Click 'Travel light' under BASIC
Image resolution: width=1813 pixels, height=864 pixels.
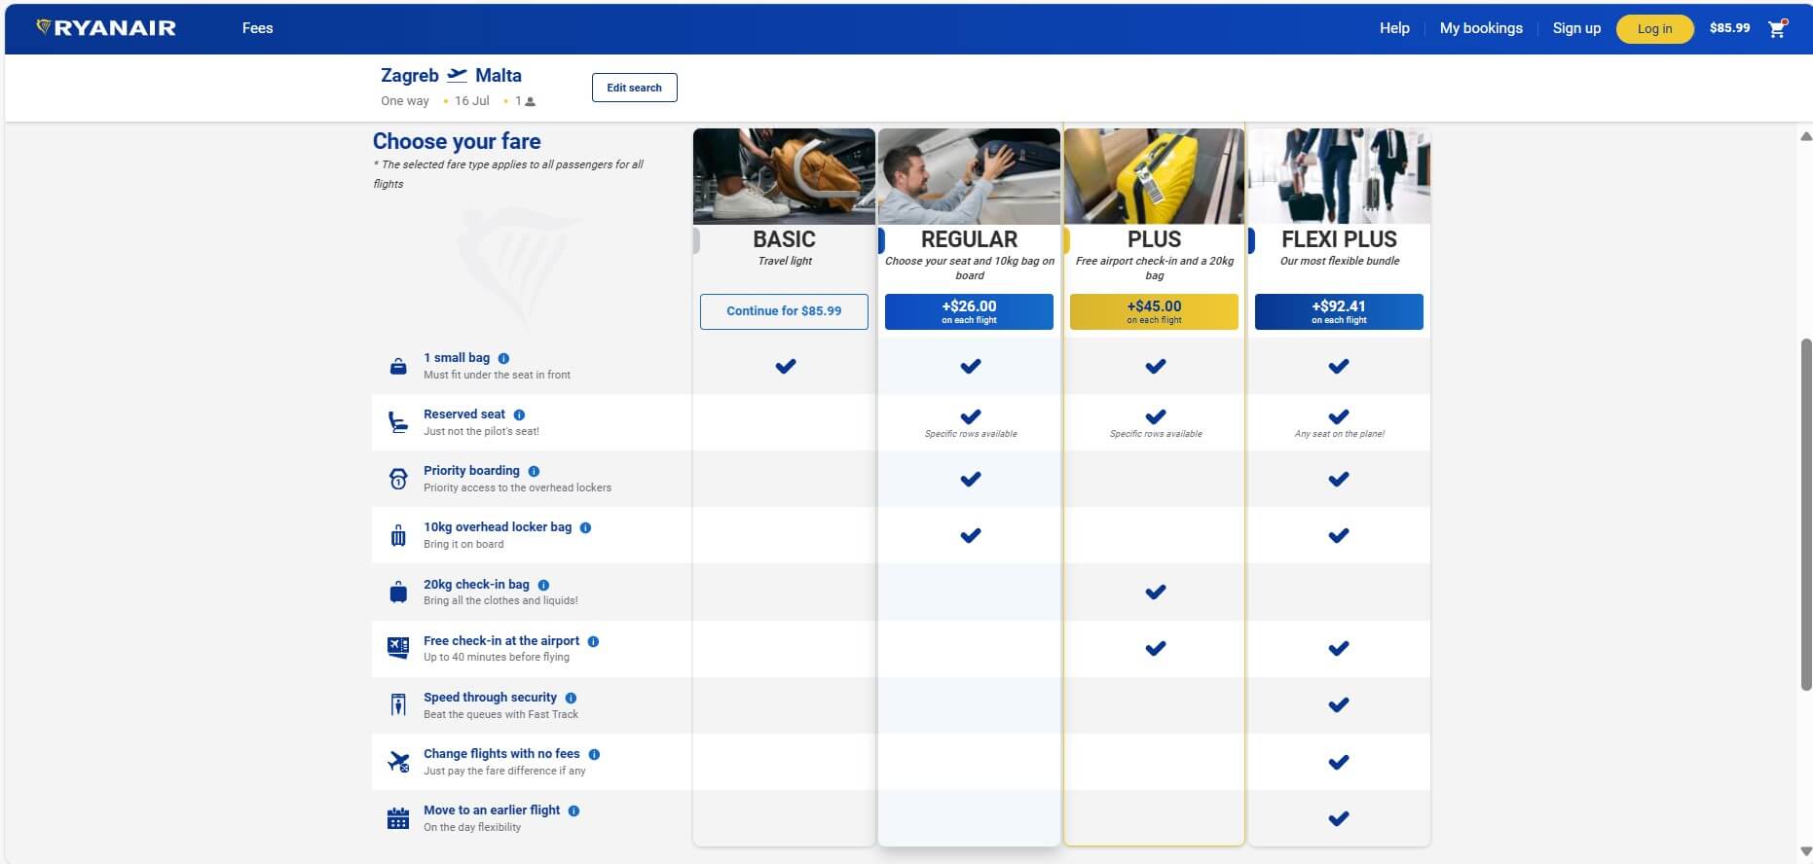784,261
